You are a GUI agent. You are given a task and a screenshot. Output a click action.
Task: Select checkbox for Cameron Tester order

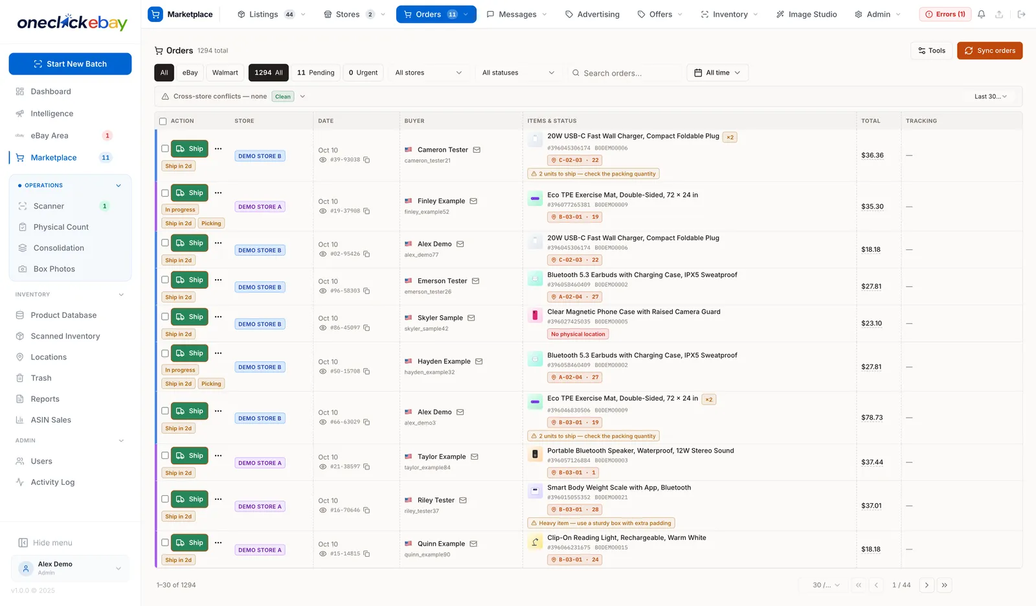click(x=165, y=149)
